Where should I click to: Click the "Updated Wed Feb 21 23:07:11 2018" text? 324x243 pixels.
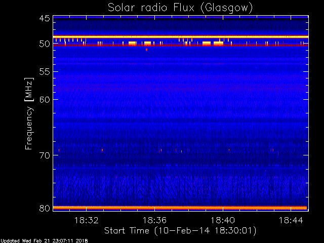(x=44, y=241)
